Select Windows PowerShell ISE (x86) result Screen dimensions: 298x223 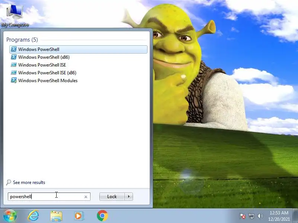tap(78, 72)
